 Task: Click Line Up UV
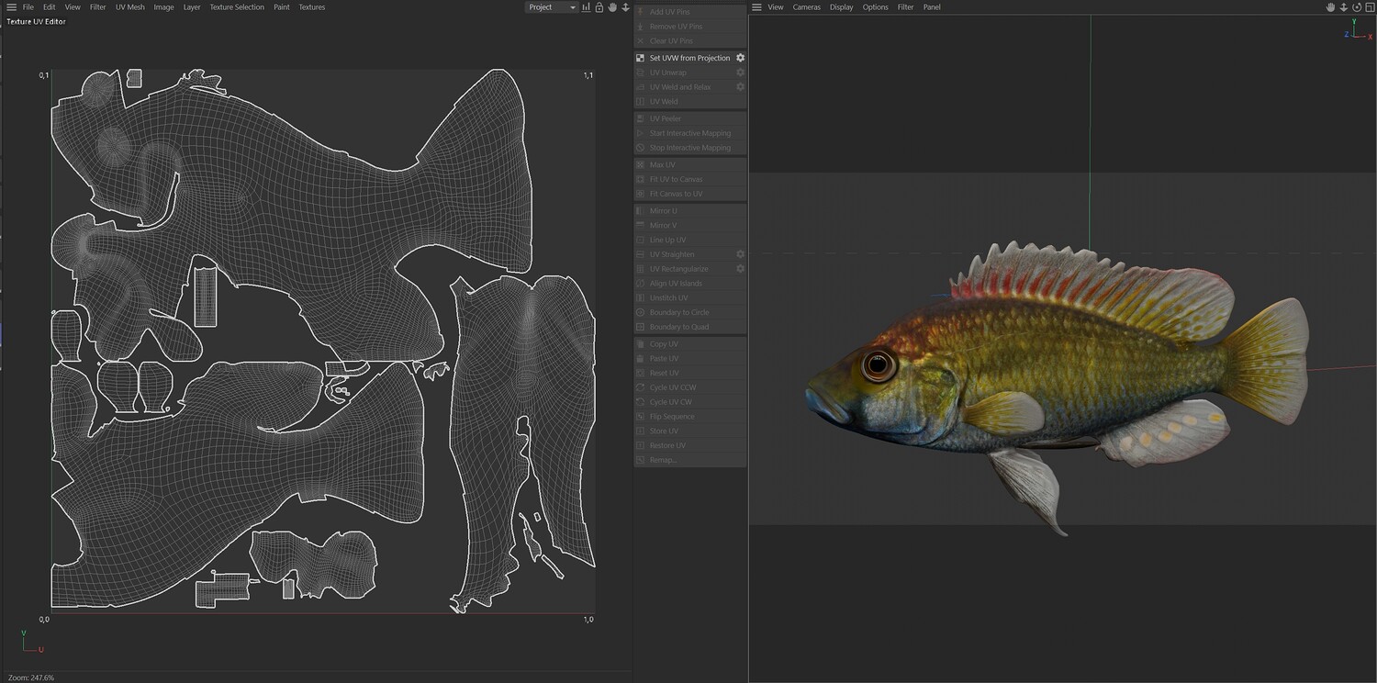690,240
